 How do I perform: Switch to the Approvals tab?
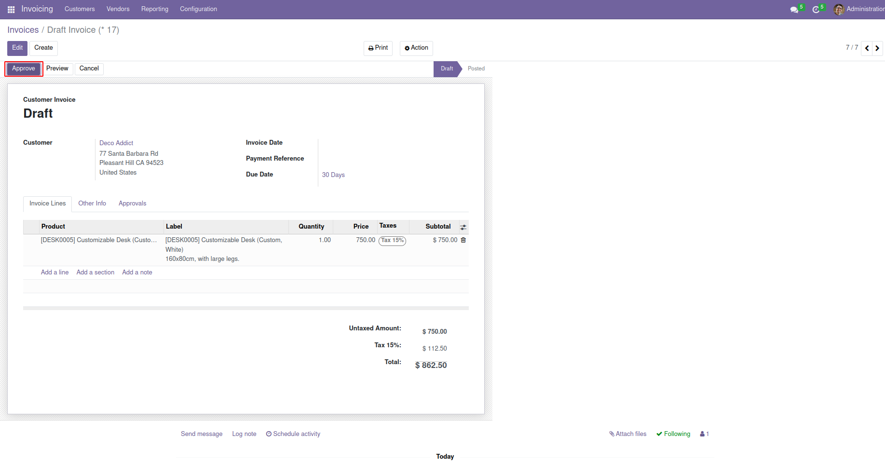tap(132, 204)
